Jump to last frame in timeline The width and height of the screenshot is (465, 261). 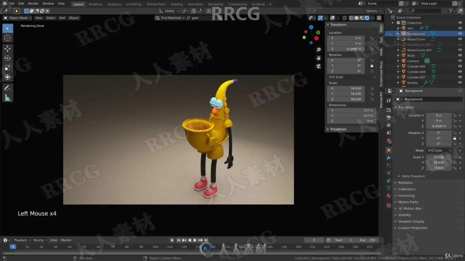click(206, 240)
